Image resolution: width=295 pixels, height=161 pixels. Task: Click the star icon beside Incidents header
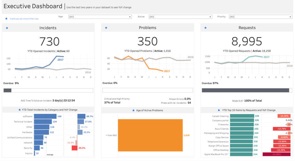7,28
